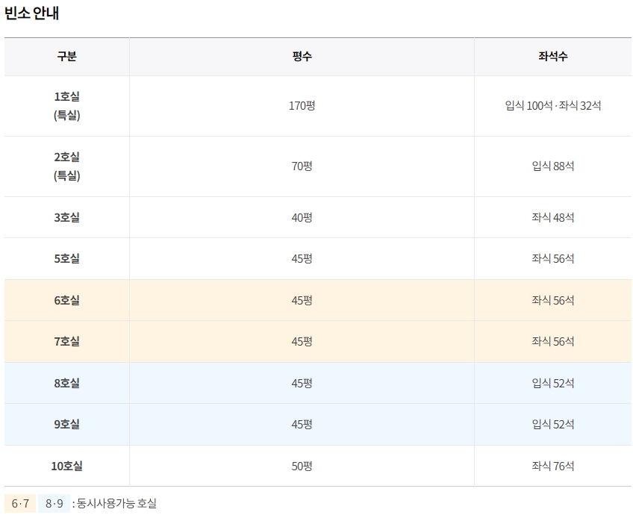Select the 9호실 row label
The width and height of the screenshot is (633, 518).
66,425
